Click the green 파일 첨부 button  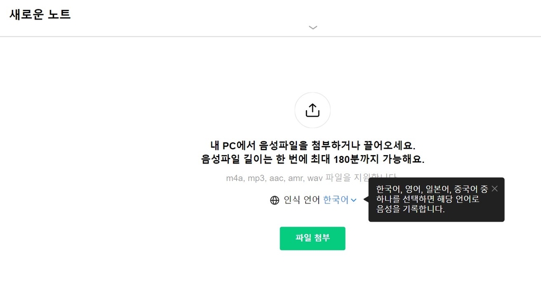pyautogui.click(x=312, y=238)
